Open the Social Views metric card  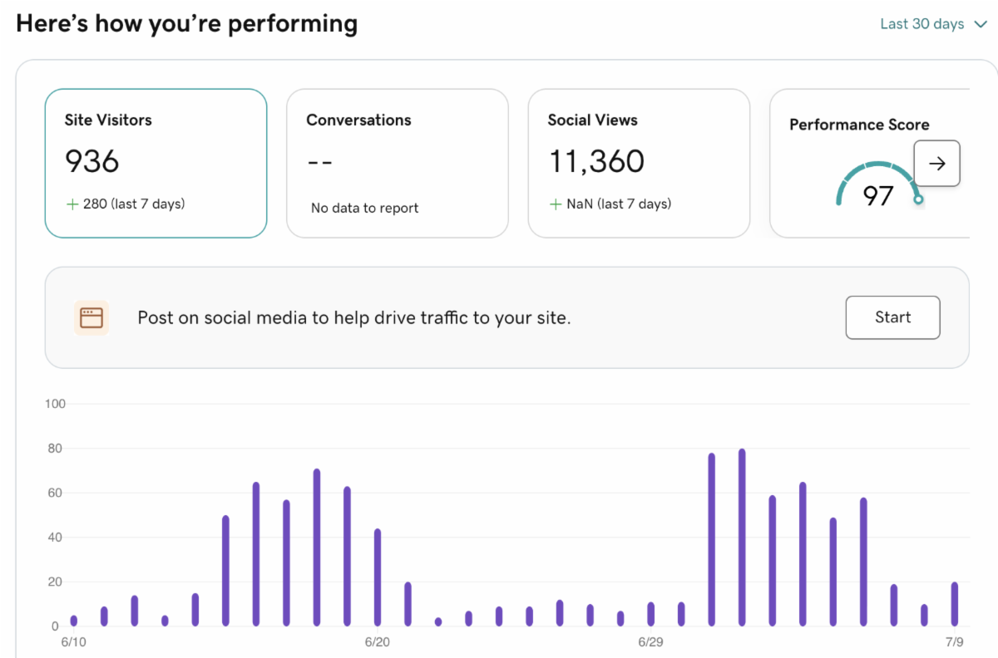pyautogui.click(x=639, y=163)
